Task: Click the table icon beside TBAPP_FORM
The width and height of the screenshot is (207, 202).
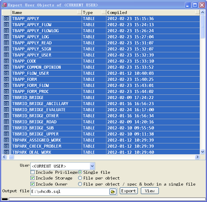Action: [6, 79]
